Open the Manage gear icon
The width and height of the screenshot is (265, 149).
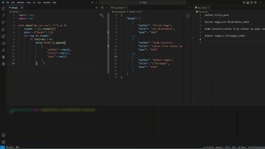click(3, 142)
